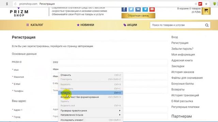Reload the page with the refresh icon
The image size is (218, 122).
coord(15,4)
